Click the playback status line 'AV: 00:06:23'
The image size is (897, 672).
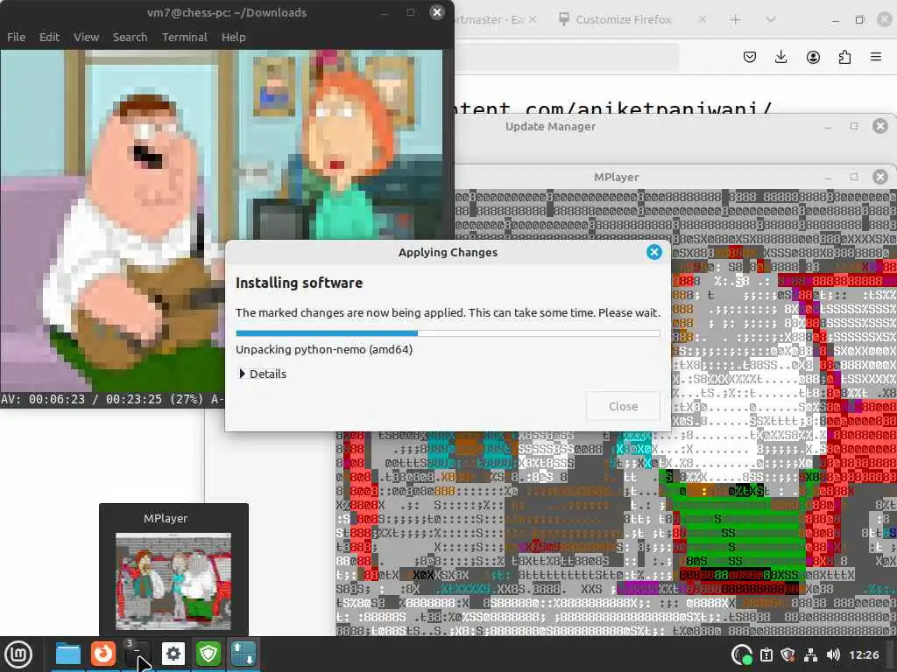coord(42,399)
